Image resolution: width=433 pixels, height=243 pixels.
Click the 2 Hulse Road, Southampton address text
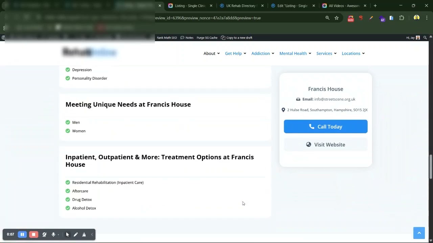click(x=327, y=110)
